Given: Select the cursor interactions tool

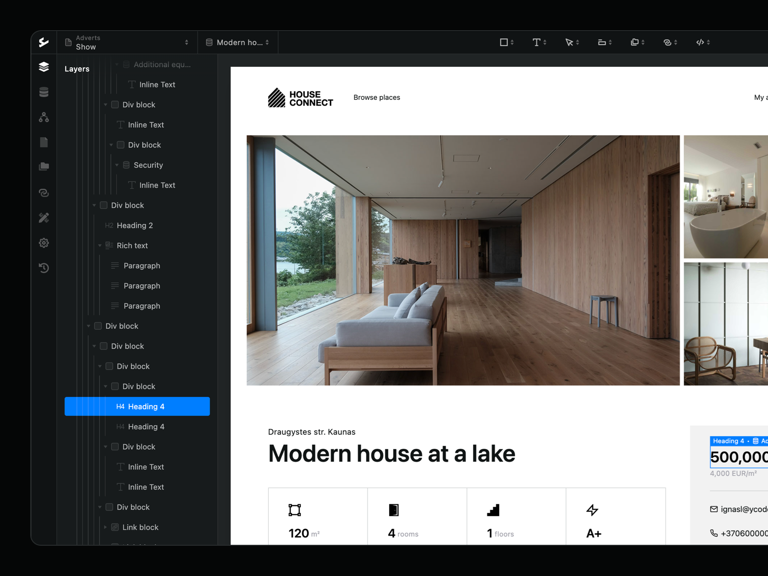Looking at the screenshot, I should click(570, 42).
